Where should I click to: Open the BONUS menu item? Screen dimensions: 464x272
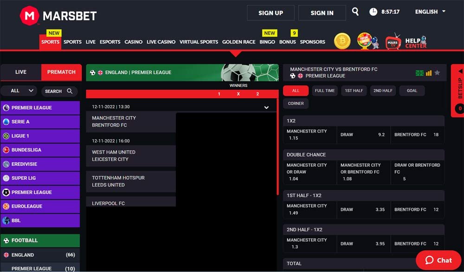click(288, 42)
